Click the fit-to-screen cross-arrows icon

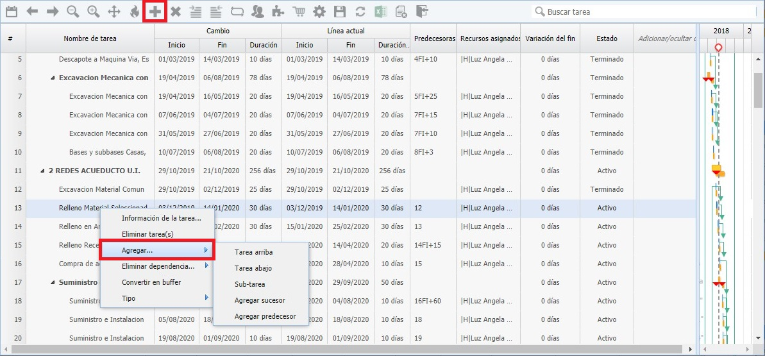point(113,12)
